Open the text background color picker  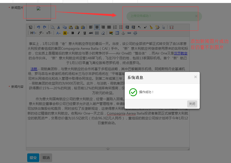(65, 33)
